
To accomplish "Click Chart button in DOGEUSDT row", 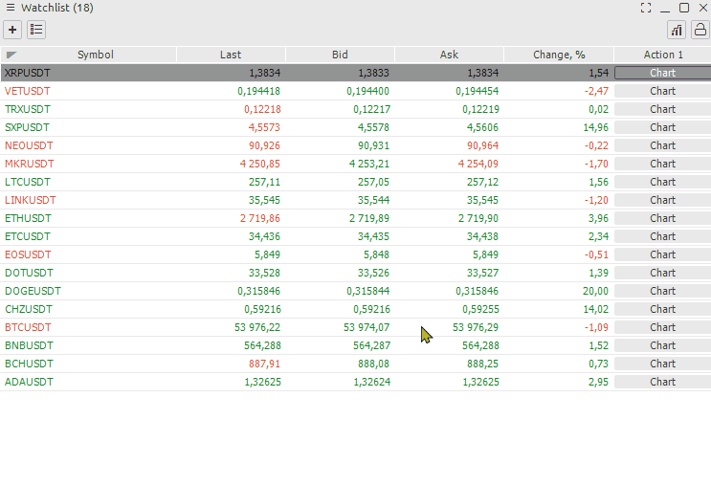I will (x=662, y=291).
